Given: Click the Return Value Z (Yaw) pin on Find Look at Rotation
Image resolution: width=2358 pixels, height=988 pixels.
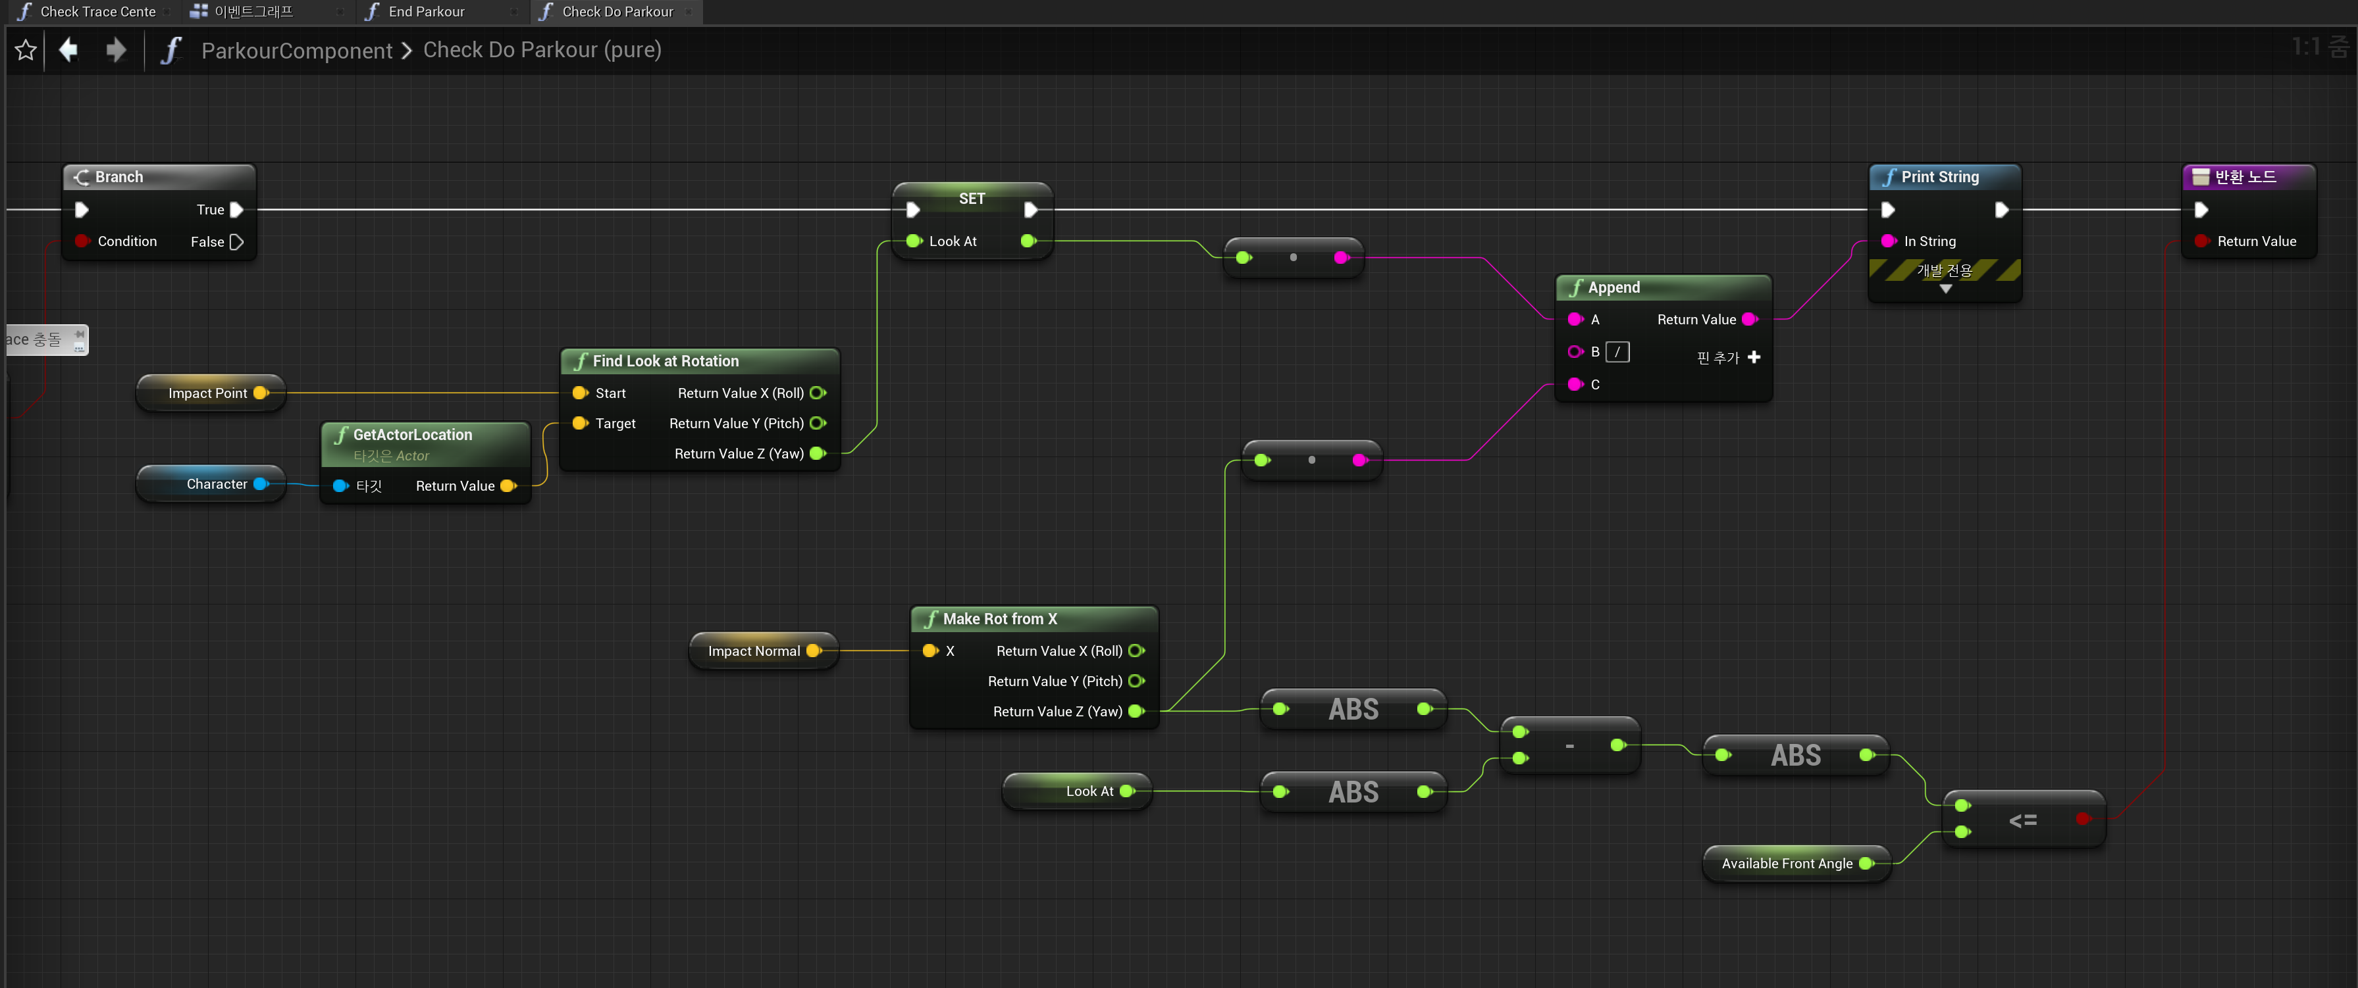Looking at the screenshot, I should point(818,453).
